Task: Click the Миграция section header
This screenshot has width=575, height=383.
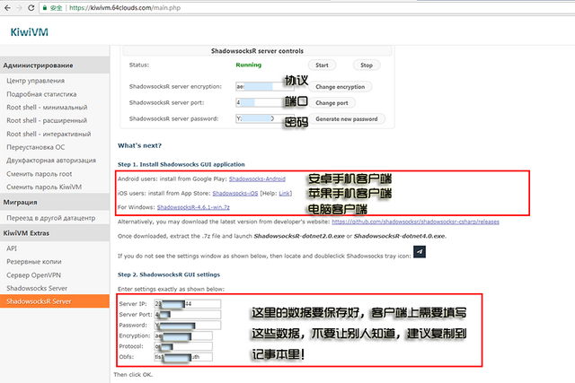Action: pyautogui.click(x=55, y=202)
